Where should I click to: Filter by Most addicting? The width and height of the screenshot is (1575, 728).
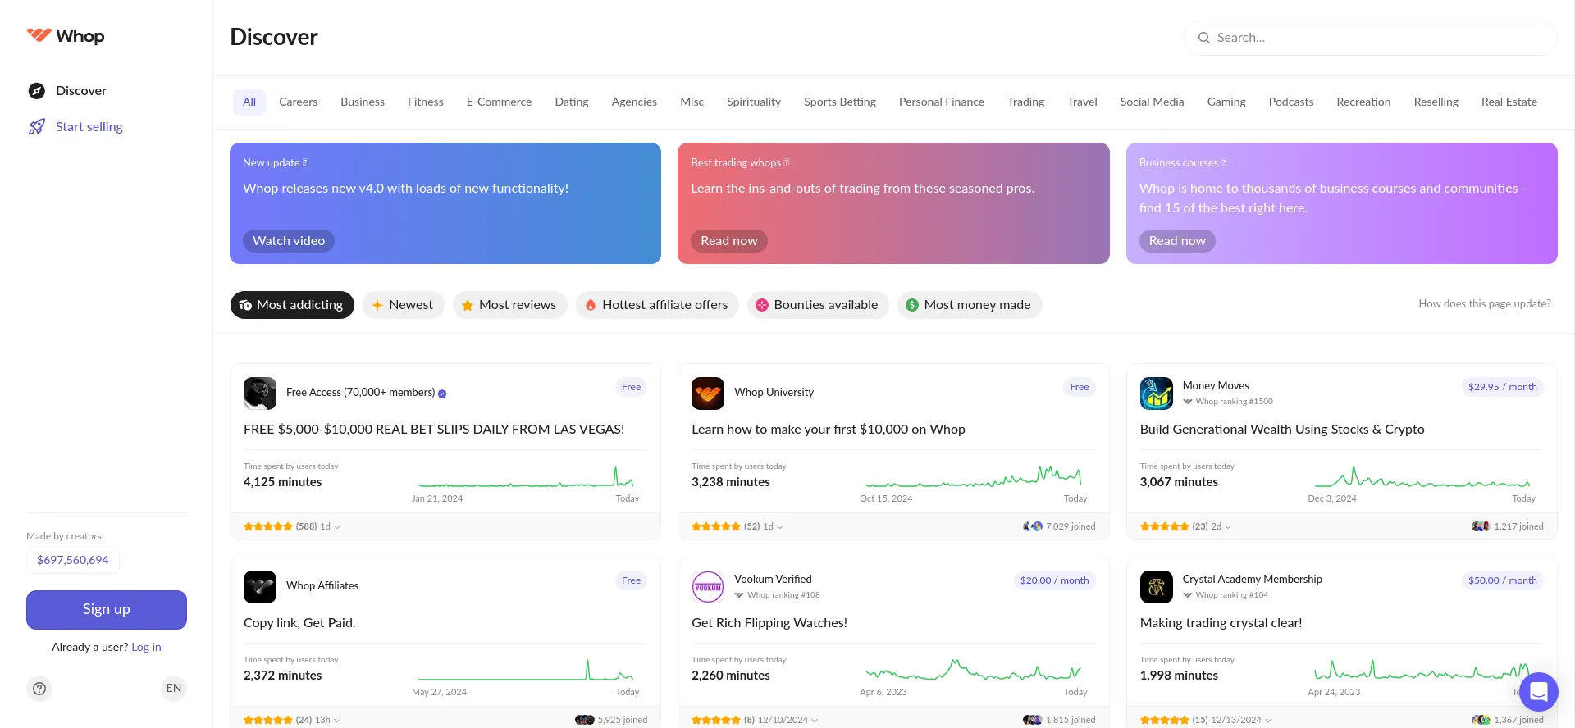click(x=292, y=305)
